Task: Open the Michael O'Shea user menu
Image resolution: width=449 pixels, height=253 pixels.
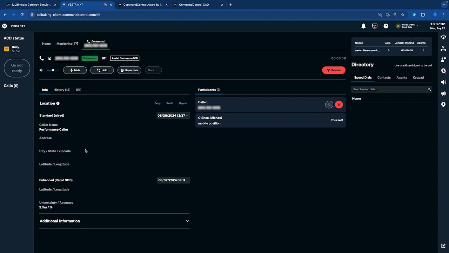Action: pos(407,26)
